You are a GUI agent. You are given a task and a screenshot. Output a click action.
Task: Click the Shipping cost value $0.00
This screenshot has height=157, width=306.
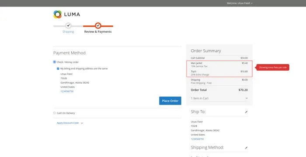pos(245,80)
